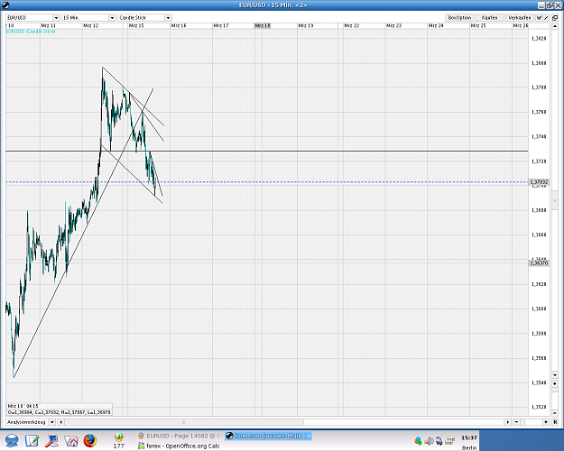
Task: Click the R reset button
Action: [x=555, y=422]
